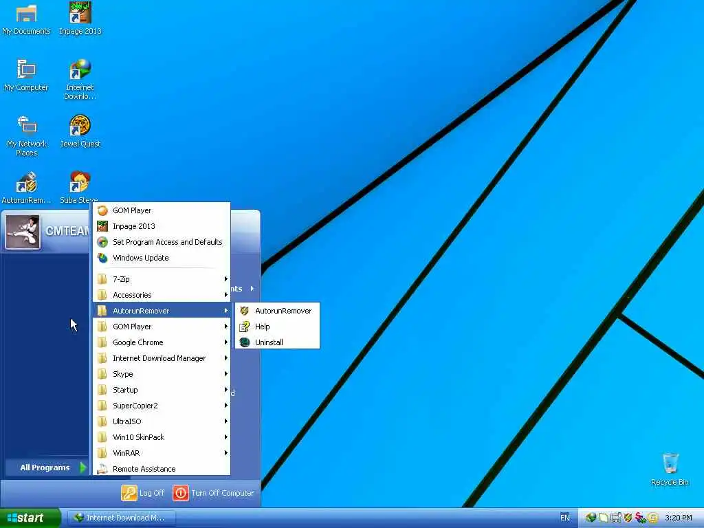Click the taskbar clock showing 3:20 PM
704x528 pixels.
click(679, 518)
